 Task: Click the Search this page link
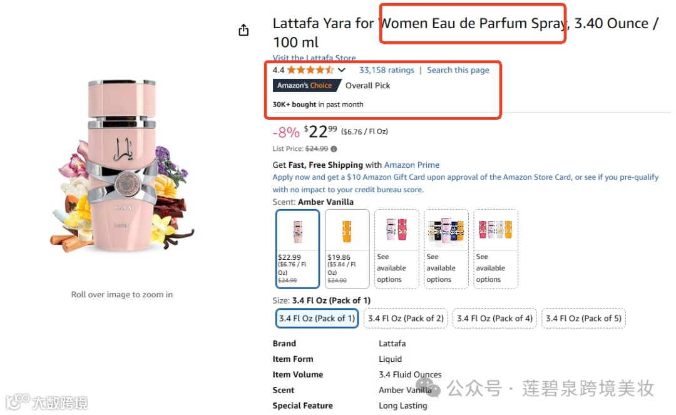tap(458, 70)
